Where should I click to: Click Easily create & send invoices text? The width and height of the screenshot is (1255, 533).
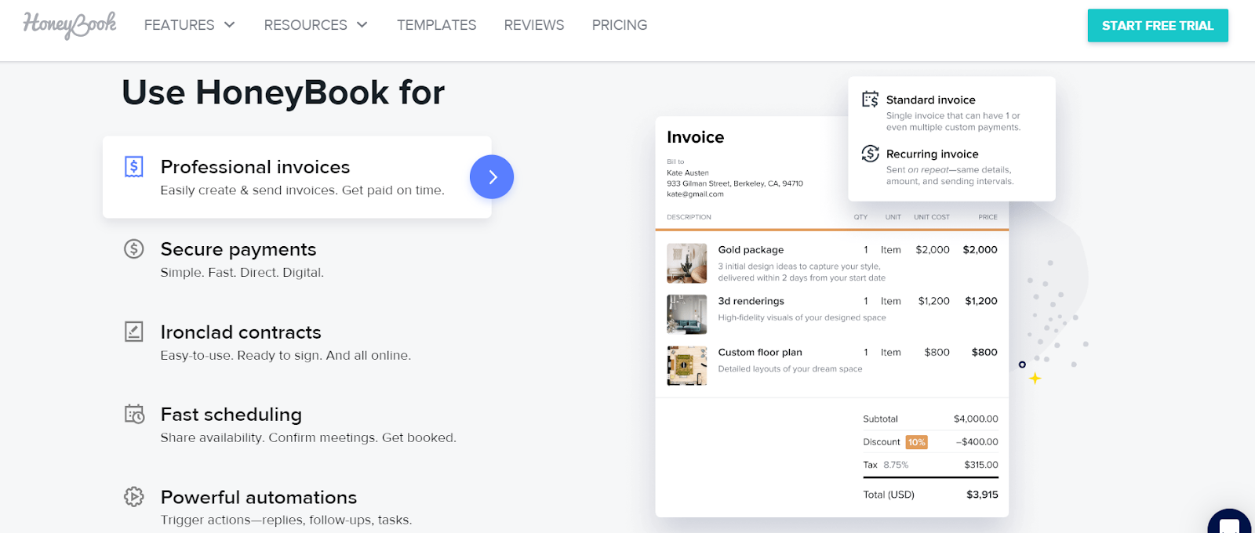click(302, 190)
